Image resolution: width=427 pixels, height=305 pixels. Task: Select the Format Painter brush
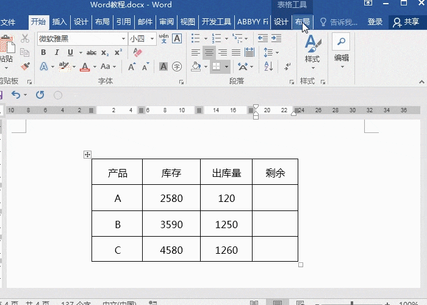coord(25,66)
